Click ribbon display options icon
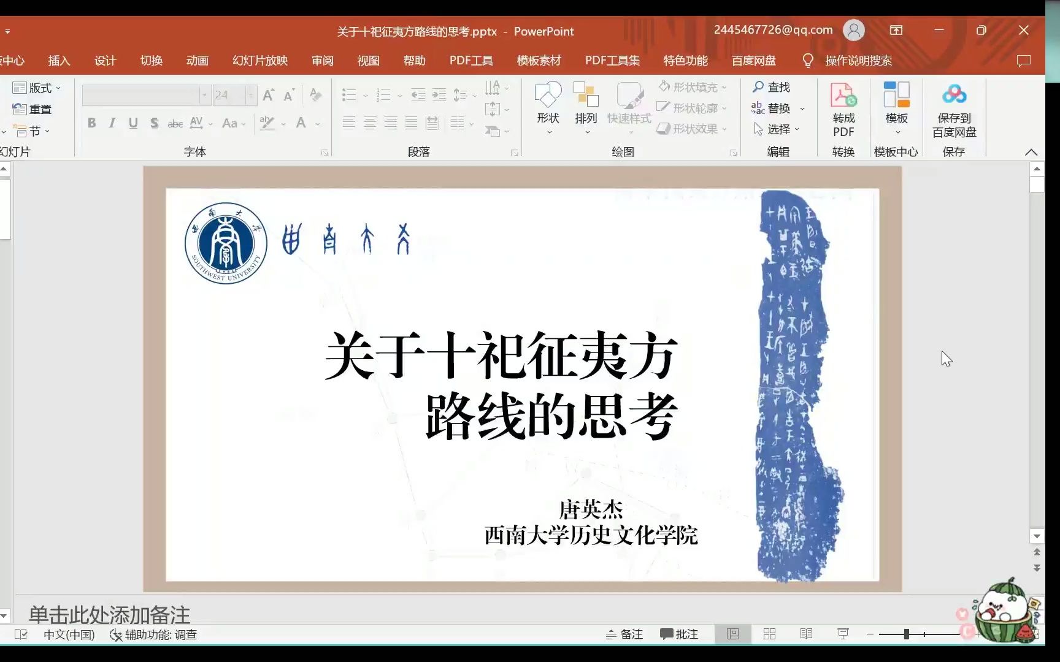Viewport: 1060px width, 662px height. (x=896, y=30)
